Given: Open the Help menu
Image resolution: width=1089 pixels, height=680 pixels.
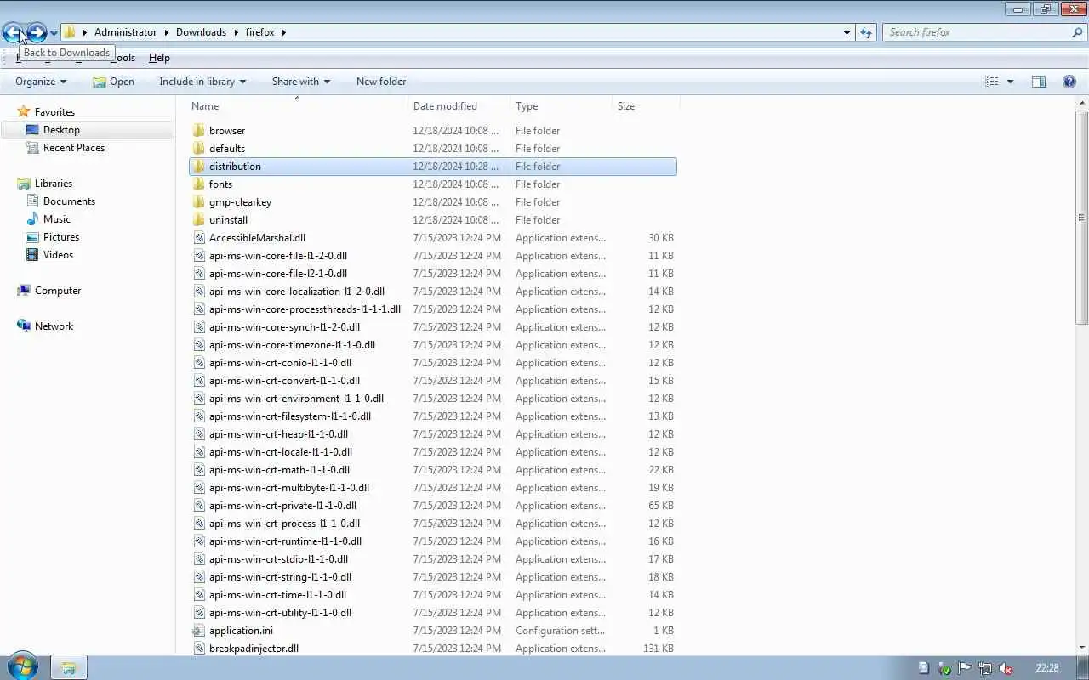Looking at the screenshot, I should click(x=159, y=58).
